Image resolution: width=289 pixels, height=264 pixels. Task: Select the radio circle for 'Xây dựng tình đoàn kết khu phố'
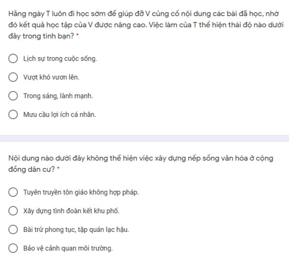pyautogui.click(x=13, y=211)
